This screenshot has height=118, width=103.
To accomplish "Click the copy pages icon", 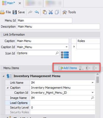I will [x=57, y=12].
